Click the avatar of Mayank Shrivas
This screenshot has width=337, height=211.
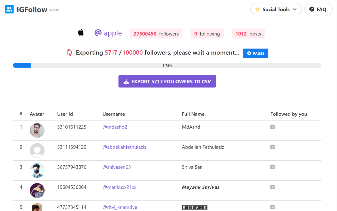coord(37,190)
